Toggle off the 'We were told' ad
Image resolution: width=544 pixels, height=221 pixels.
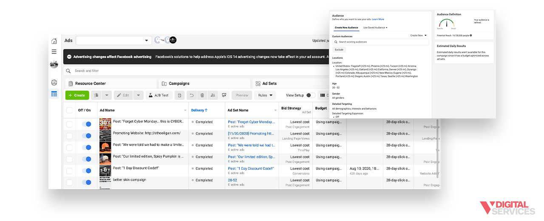pos(87,147)
